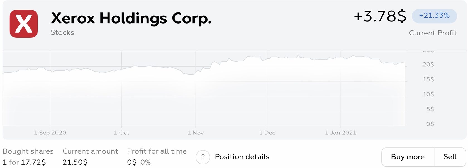The image size is (468, 168).
Task: Click the 1 Sep 2020 date marker
Action: coord(50,133)
